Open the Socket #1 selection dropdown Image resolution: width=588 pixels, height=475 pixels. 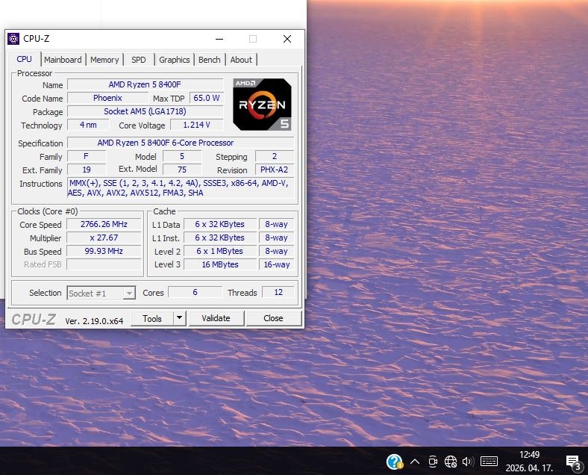tap(101, 293)
